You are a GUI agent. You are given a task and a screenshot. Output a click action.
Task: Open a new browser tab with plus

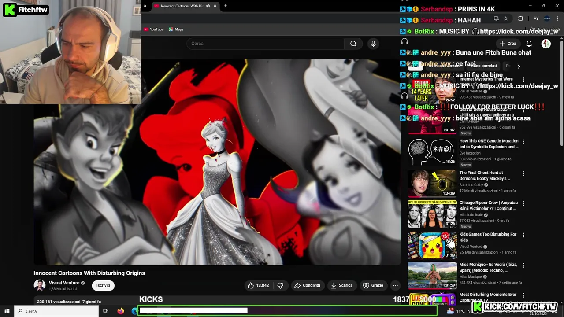pos(226,6)
